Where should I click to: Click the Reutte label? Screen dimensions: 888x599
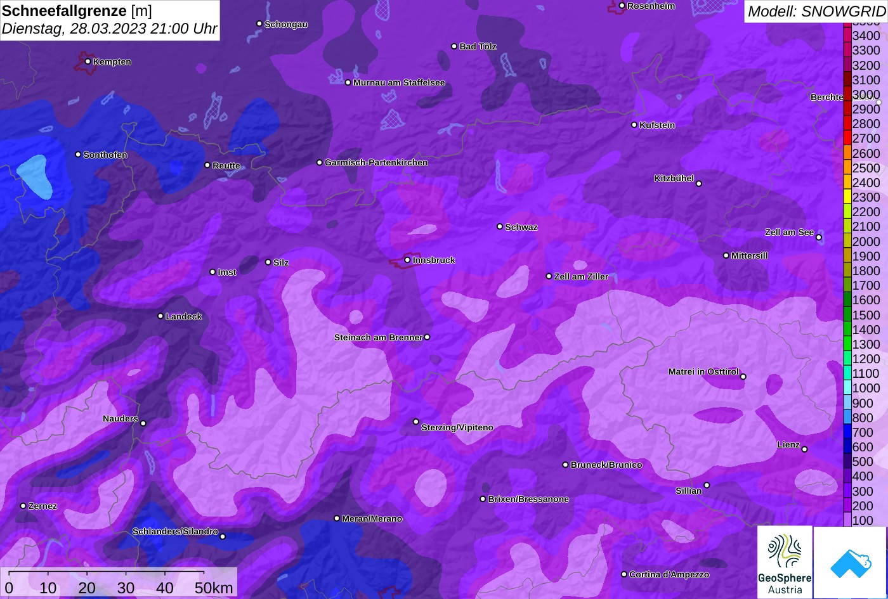(226, 165)
